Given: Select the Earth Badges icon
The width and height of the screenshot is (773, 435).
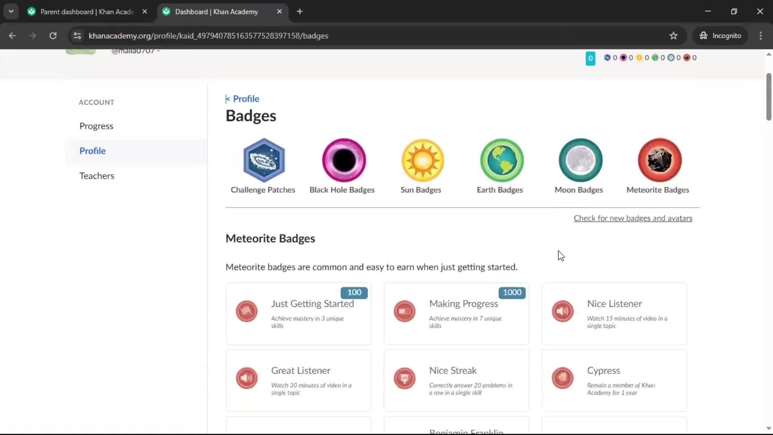Looking at the screenshot, I should (x=502, y=160).
